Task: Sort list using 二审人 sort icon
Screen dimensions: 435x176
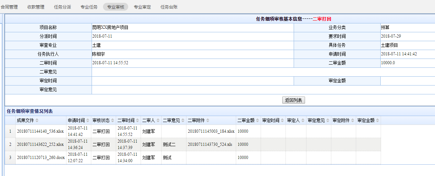Action: 158,121
